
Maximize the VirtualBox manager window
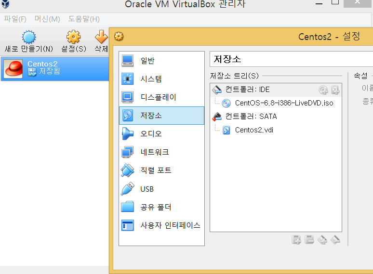coord(335,3)
